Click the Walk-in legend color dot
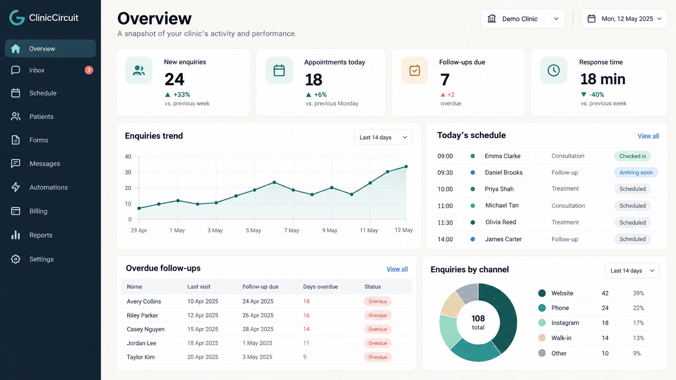 542,338
